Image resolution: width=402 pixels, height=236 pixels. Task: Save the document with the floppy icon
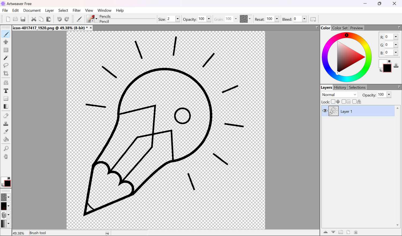pos(23,19)
